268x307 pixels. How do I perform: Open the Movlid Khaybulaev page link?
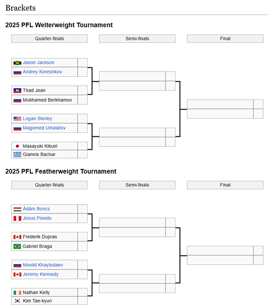coord(43,265)
